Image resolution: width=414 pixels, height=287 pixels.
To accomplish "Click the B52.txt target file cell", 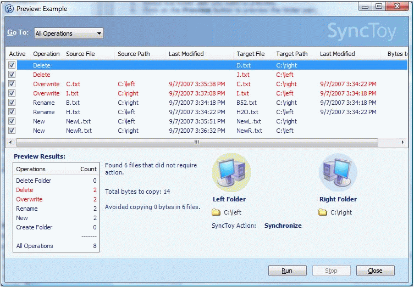I will 247,103.
